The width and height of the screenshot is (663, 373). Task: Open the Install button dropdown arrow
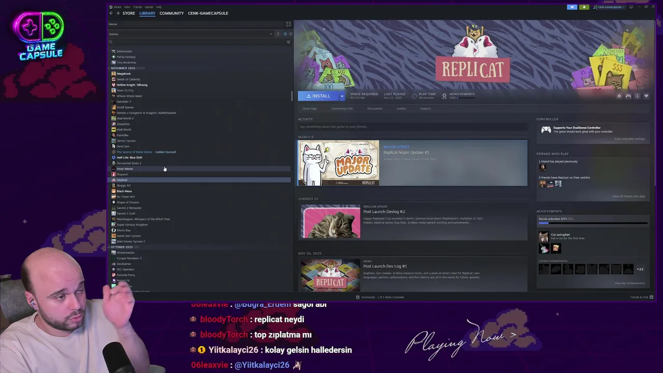342,96
